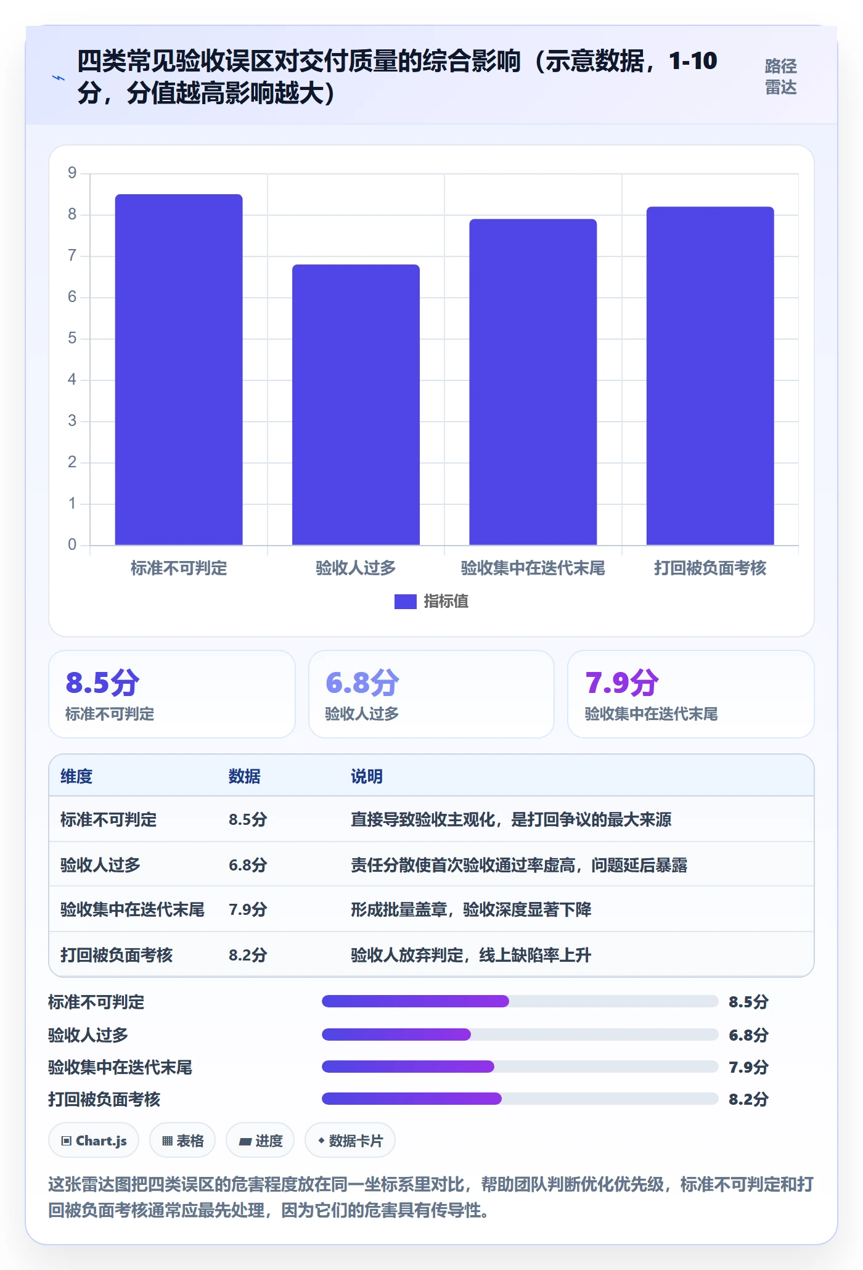Click the progress bar in the 验收人过多 row
The height and width of the screenshot is (1270, 863).
520,1034
